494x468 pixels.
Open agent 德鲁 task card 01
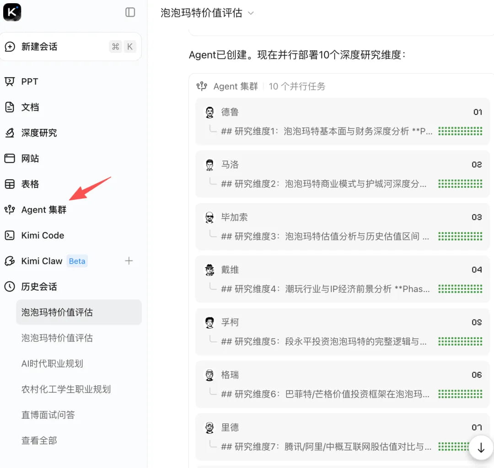coord(343,122)
